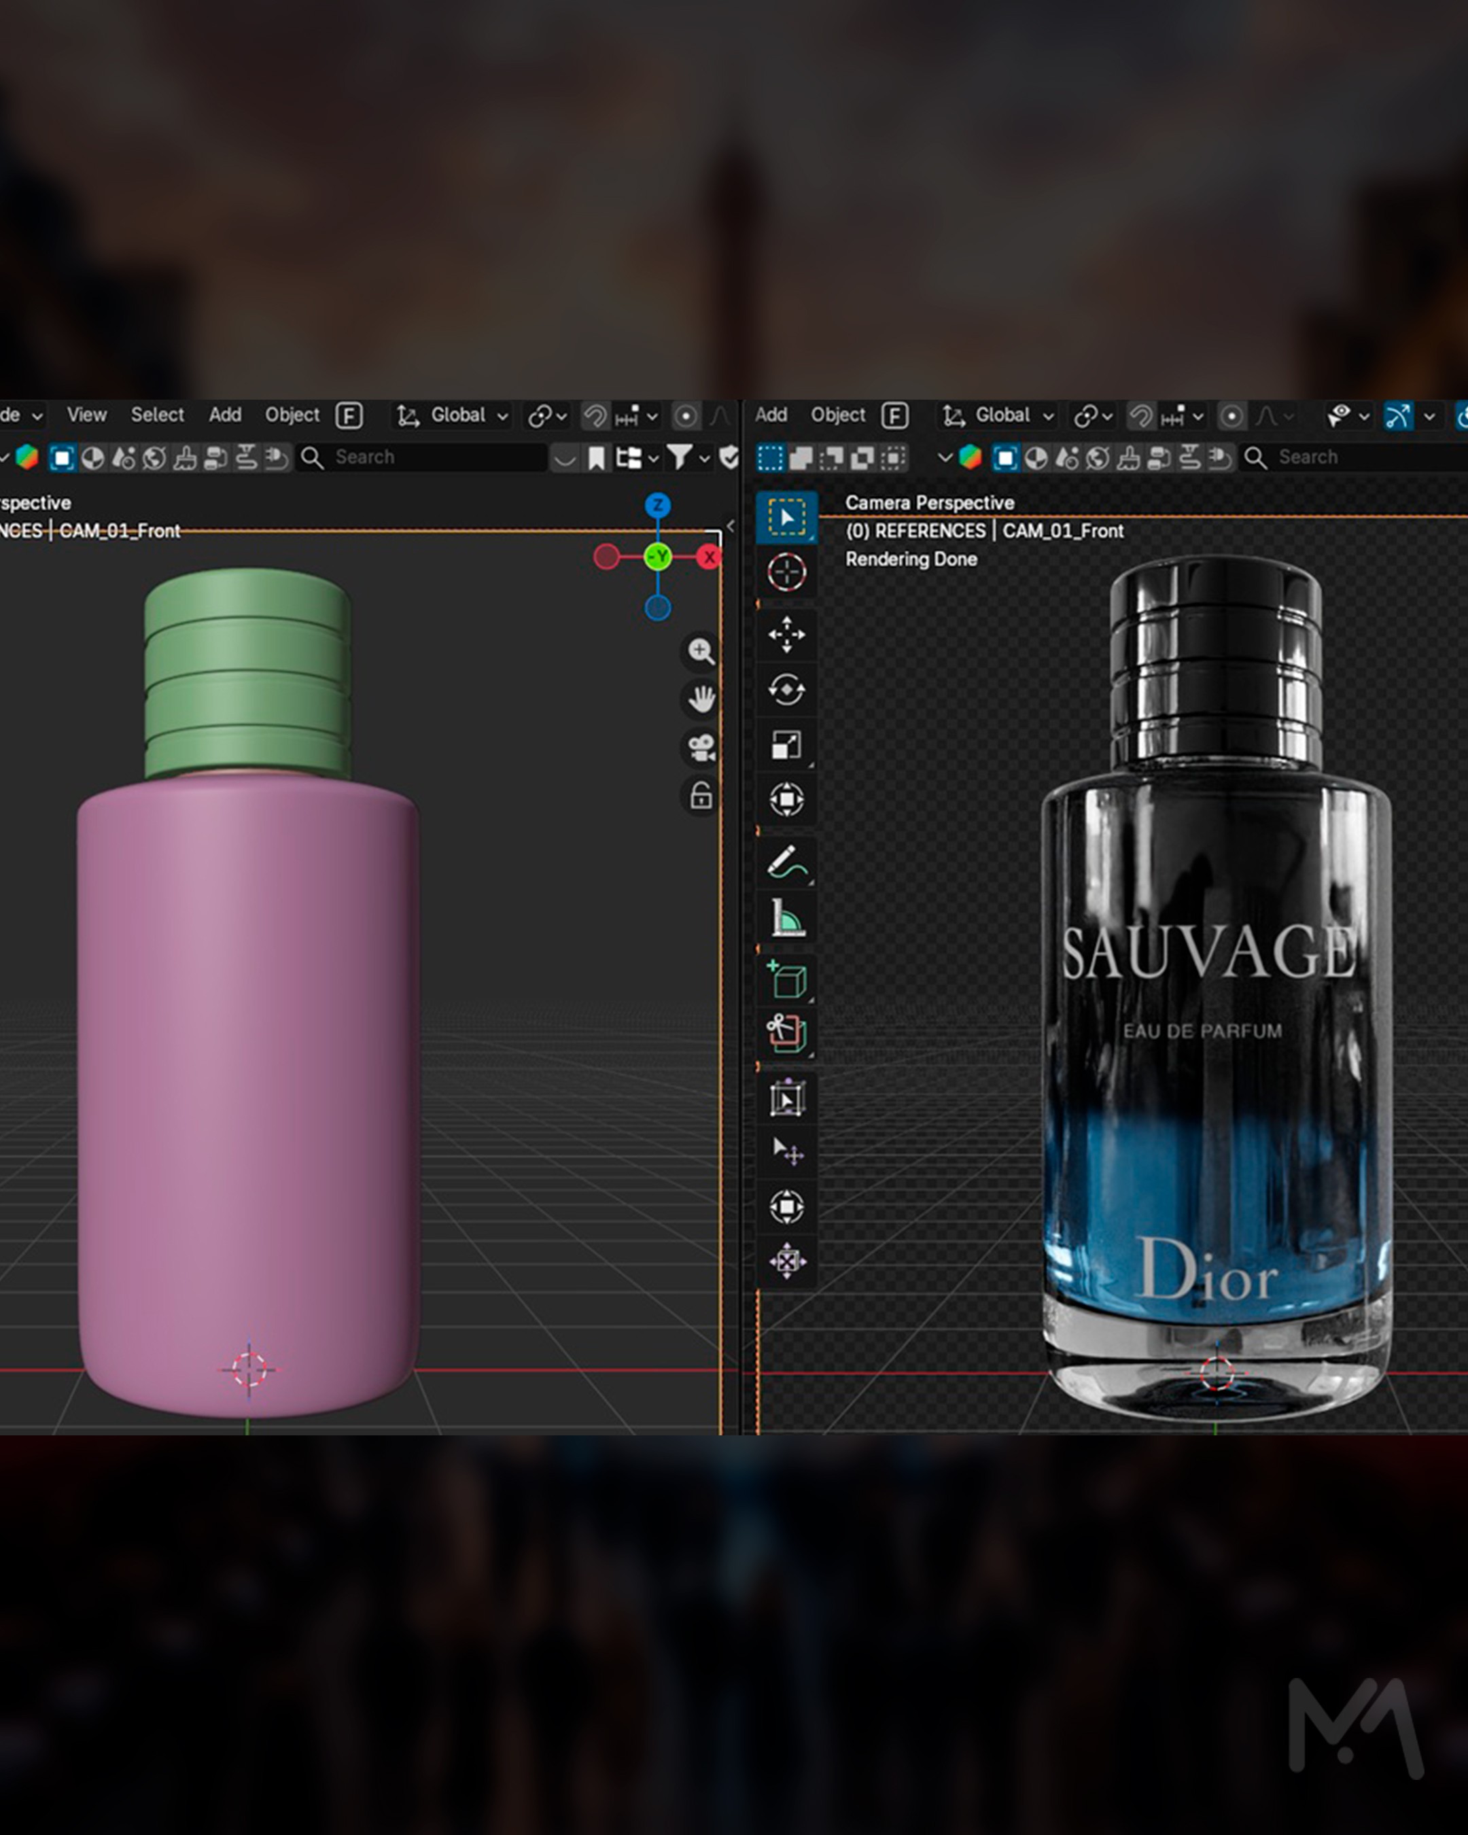Open the Object menu in the left viewport
This screenshot has width=1468, height=1835.
[292, 415]
